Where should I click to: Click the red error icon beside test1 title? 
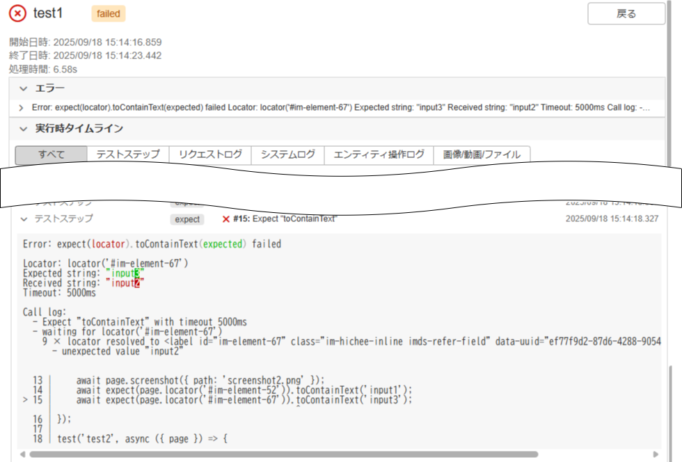17,12
